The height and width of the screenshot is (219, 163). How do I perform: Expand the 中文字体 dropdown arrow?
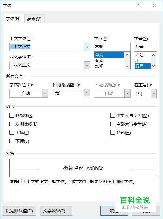click(x=87, y=47)
